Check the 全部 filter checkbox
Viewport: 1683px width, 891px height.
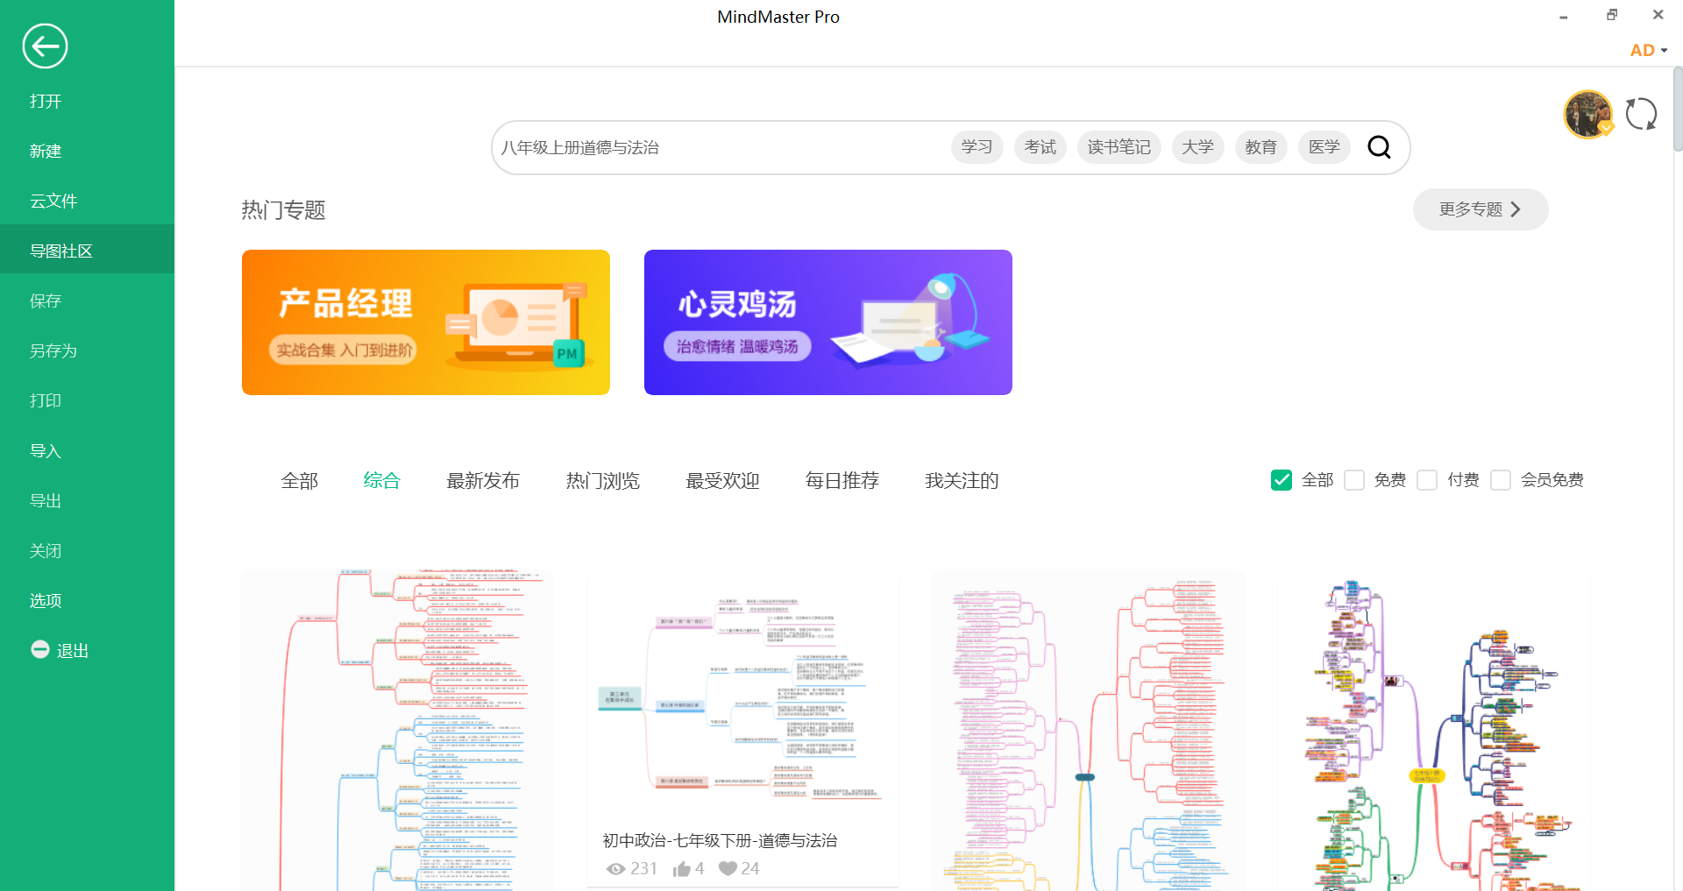(1281, 480)
